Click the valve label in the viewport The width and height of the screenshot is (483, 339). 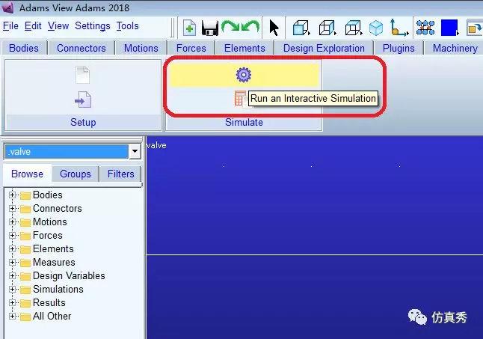156,145
